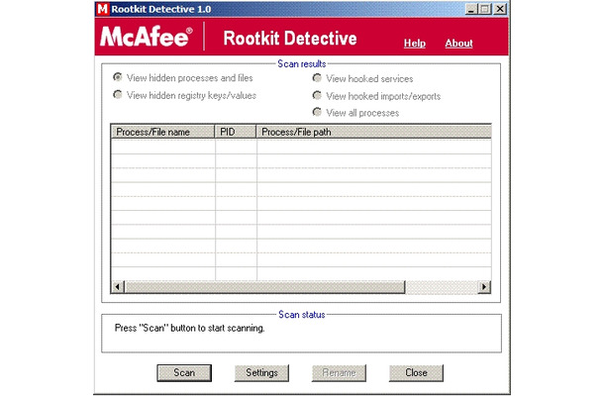Sort by Process/File path column header
The image size is (604, 396).
373,132
